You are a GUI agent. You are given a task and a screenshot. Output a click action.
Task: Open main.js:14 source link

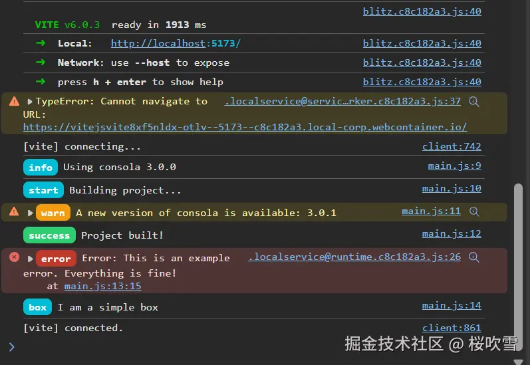[452, 306]
